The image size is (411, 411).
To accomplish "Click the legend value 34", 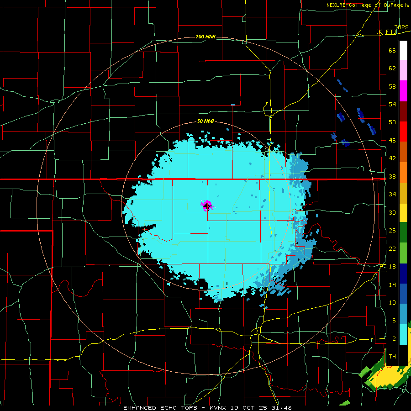I will click(392, 195).
